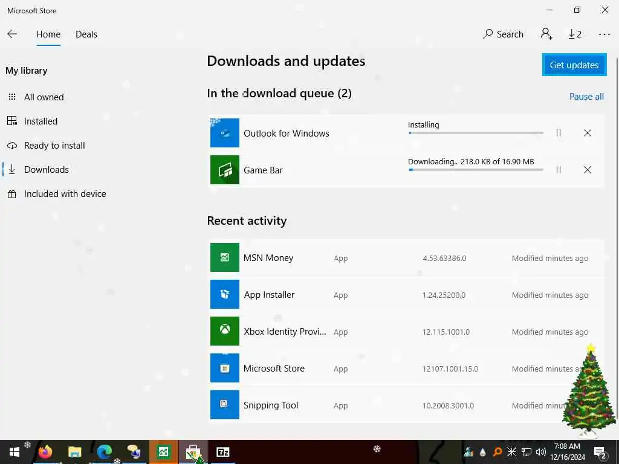
Task: Click the Microsoft Store app icon in list
Action: (225, 368)
